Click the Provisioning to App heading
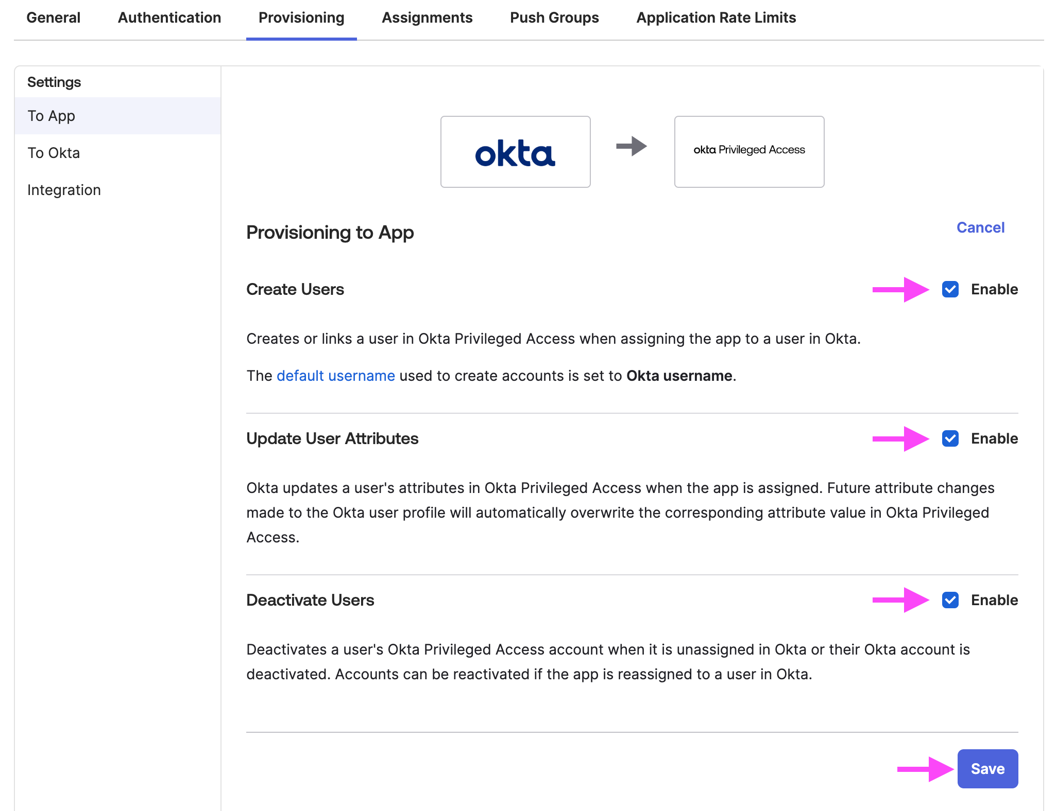 330,233
